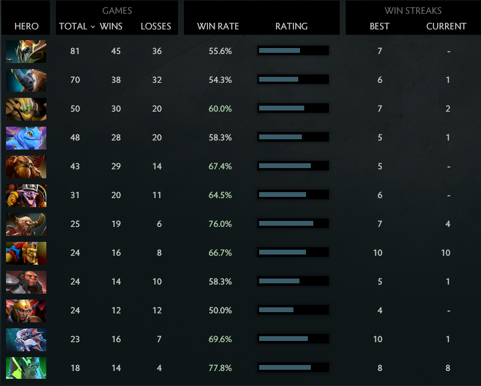Sort the table by LOSSES
The width and height of the screenshot is (481, 386).
point(156,26)
